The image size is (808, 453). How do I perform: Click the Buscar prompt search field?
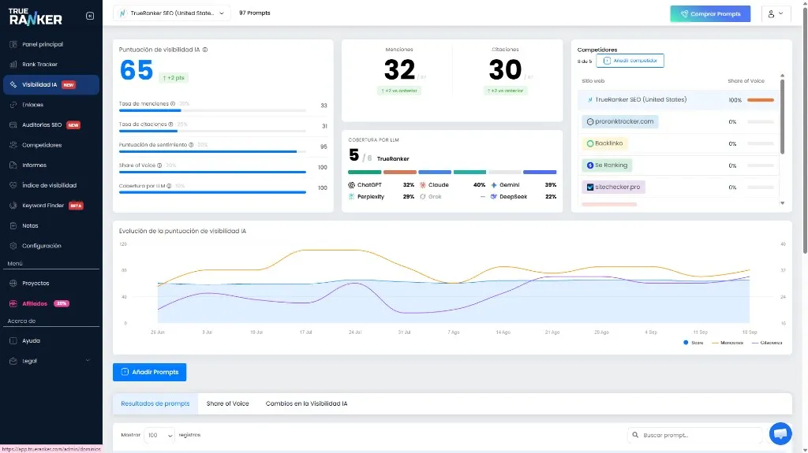[x=694, y=435]
